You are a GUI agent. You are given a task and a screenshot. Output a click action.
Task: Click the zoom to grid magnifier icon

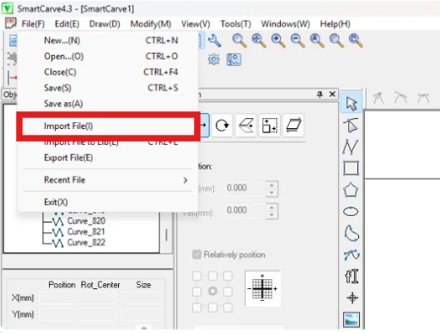[336, 40]
